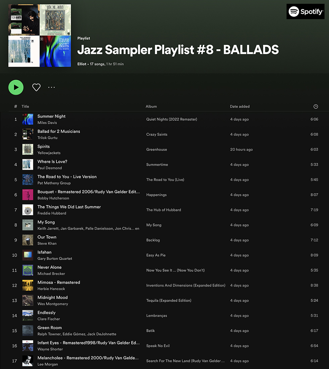Open the Happenings album link
Image resolution: width=329 pixels, height=369 pixels.
(156, 195)
